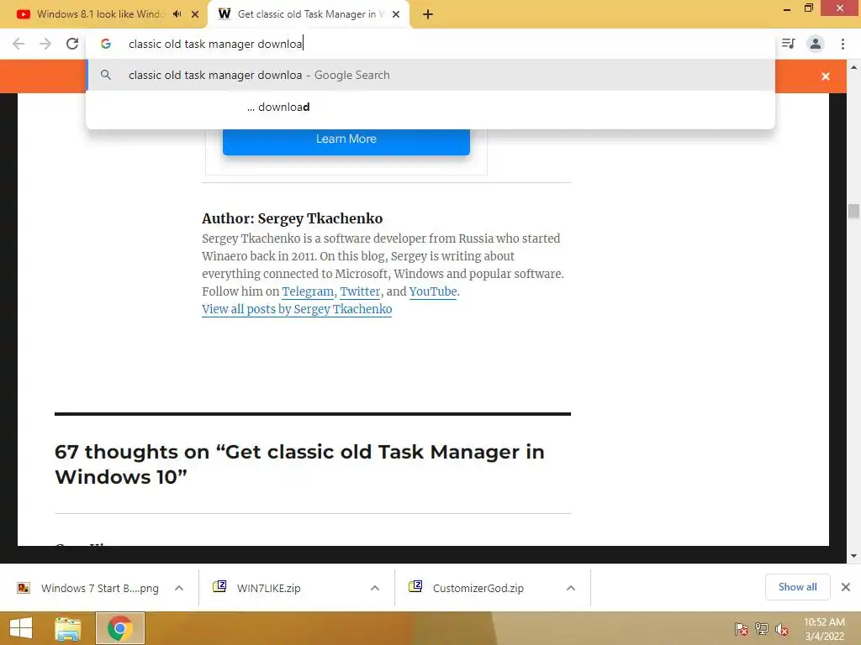Open the Telegram link
The image size is (861, 645).
coord(308,291)
